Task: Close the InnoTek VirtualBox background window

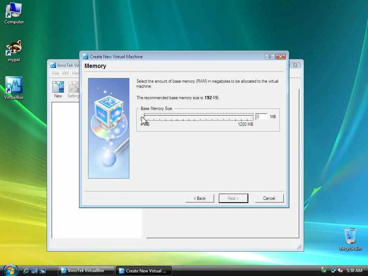Action: pos(295,65)
